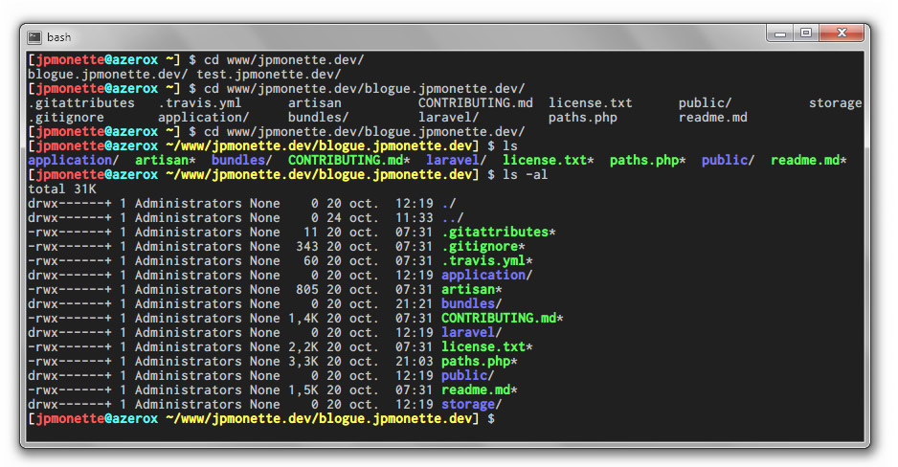Click the "application/" directory in long listing
Screen dimensions: 898x467
(486, 276)
